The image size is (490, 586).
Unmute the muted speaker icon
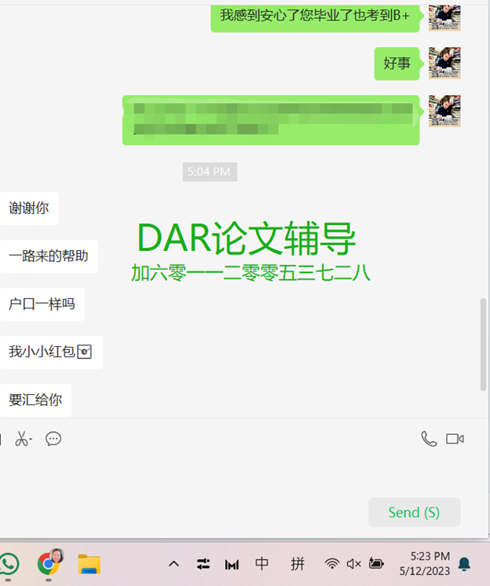[353, 563]
